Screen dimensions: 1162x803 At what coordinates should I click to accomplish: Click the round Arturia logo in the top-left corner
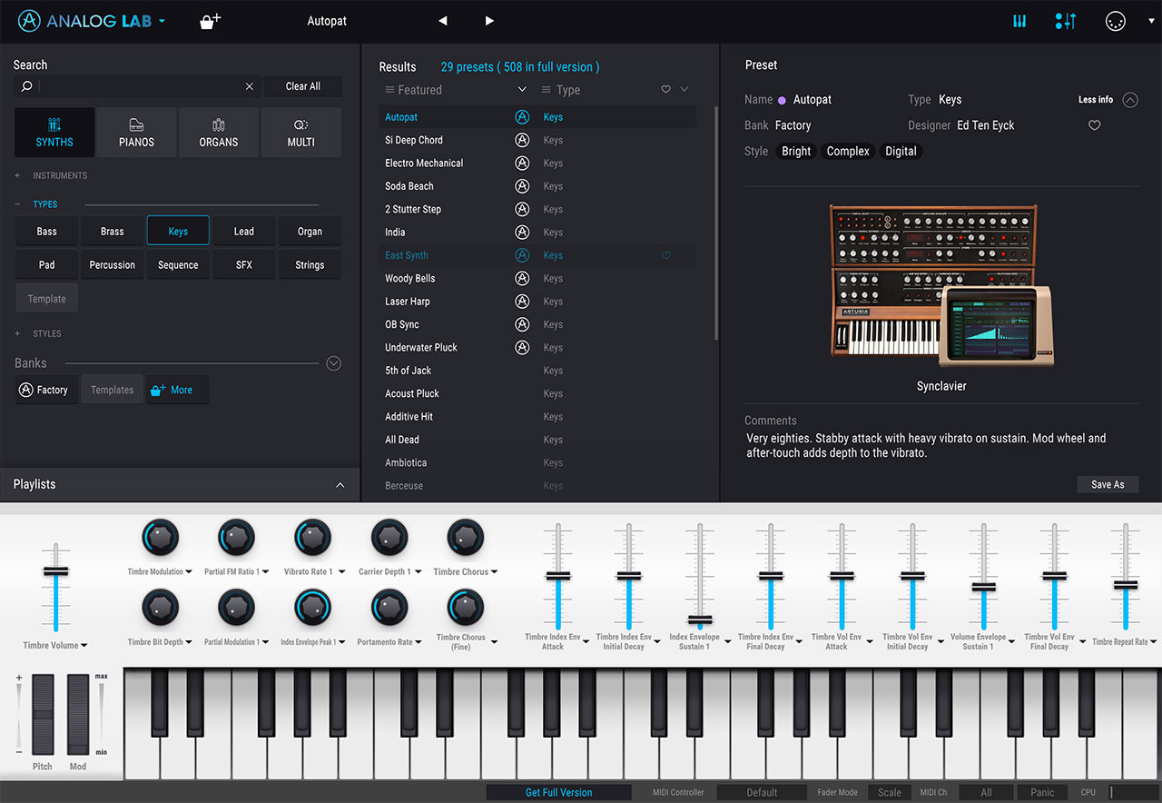(30, 20)
